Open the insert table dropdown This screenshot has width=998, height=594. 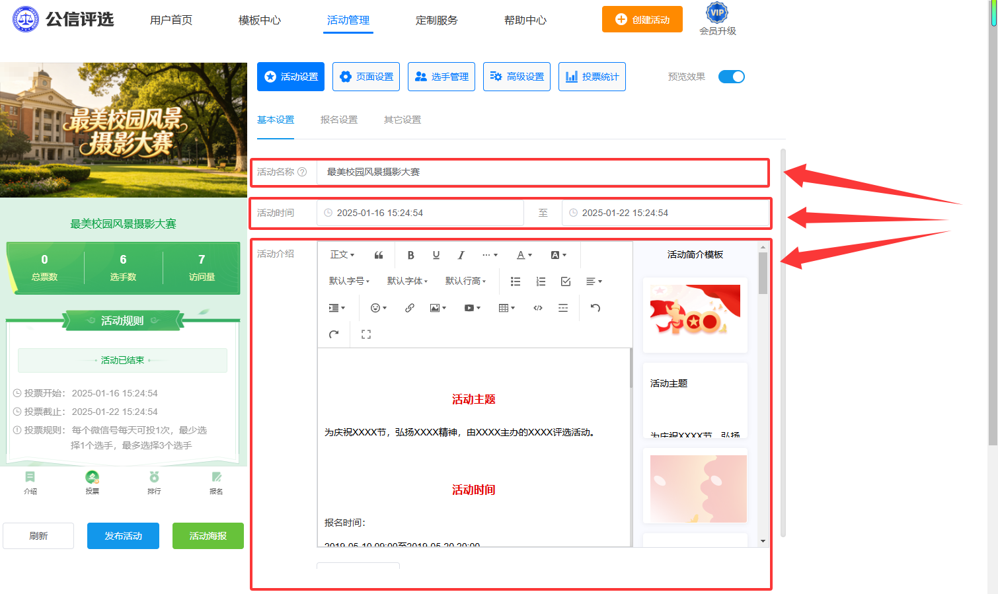(507, 308)
